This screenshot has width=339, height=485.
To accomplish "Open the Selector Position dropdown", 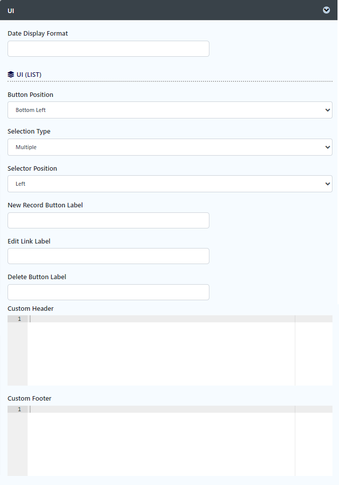I will (170, 184).
